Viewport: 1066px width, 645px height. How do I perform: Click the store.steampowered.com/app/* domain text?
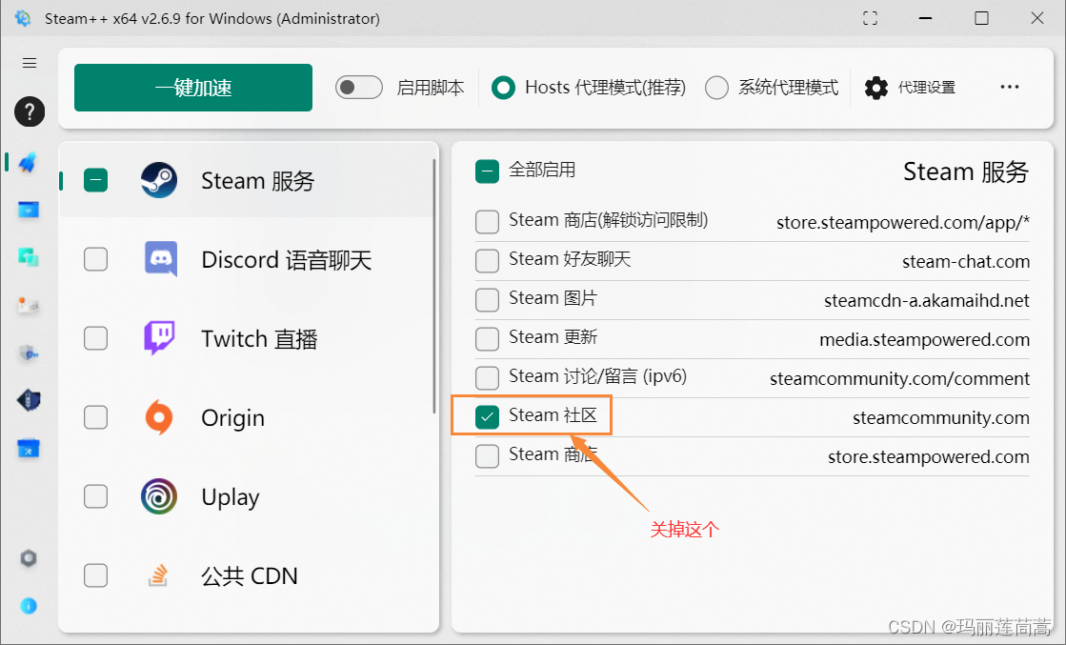click(903, 222)
